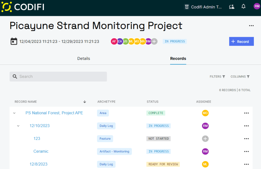Open the COLUMNS menu

click(240, 77)
